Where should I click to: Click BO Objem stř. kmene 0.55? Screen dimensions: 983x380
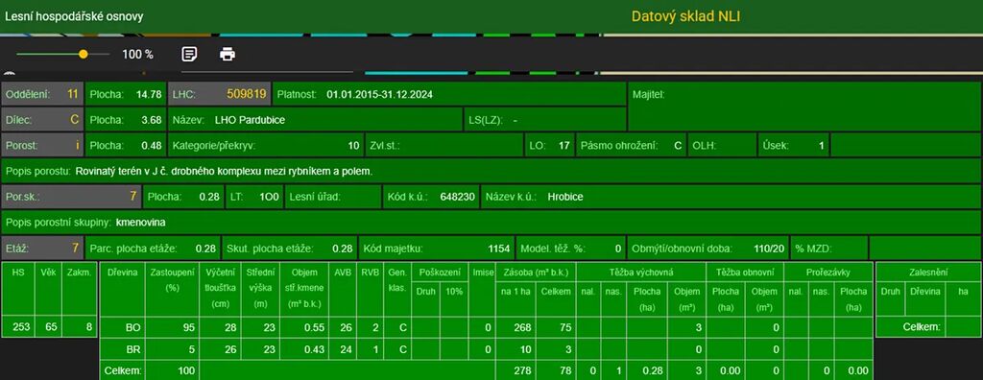click(313, 327)
